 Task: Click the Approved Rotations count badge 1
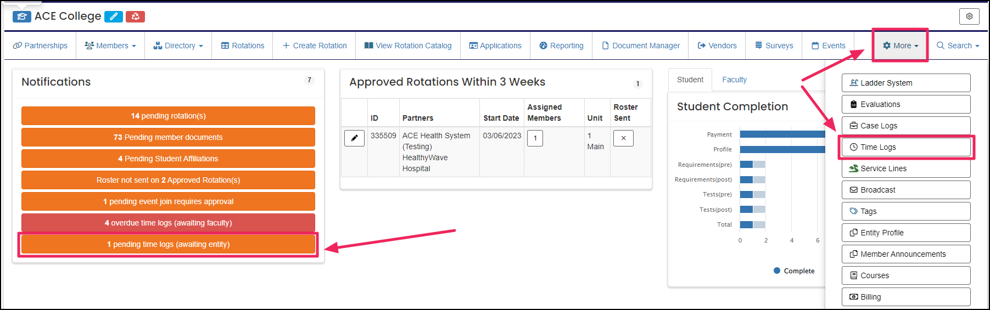point(637,84)
